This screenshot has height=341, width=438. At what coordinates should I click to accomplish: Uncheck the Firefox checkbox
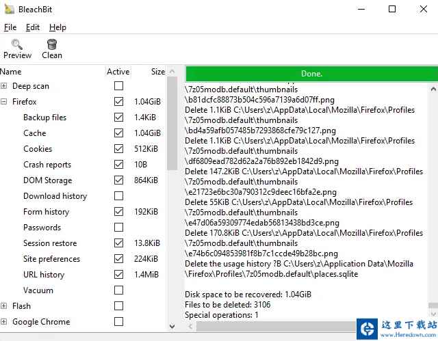(x=118, y=102)
